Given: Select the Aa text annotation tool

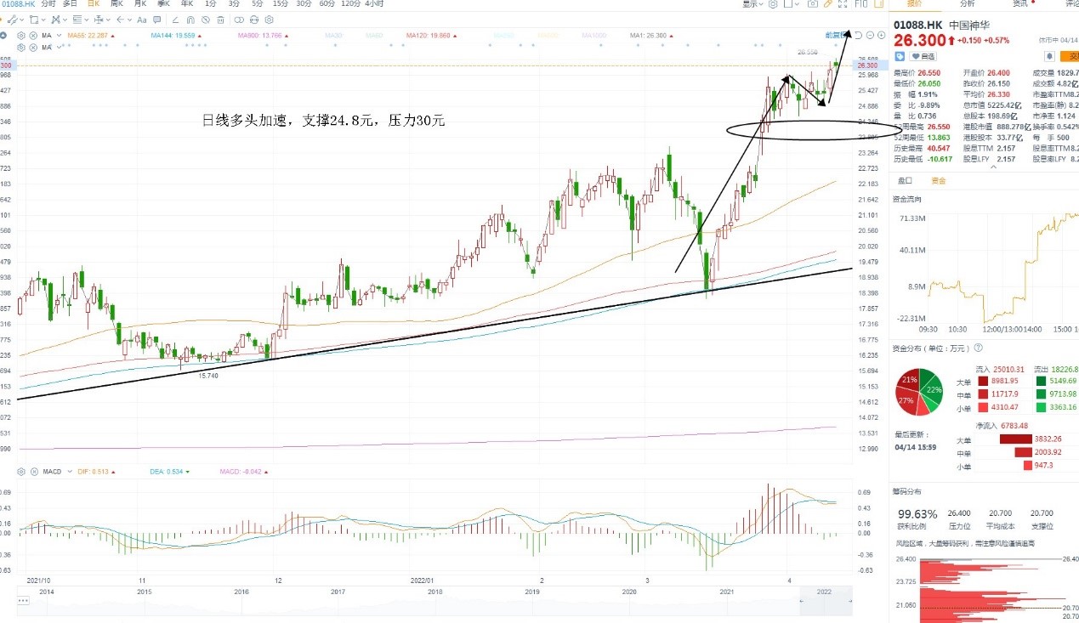Looking at the screenshot, I should pos(141,20).
